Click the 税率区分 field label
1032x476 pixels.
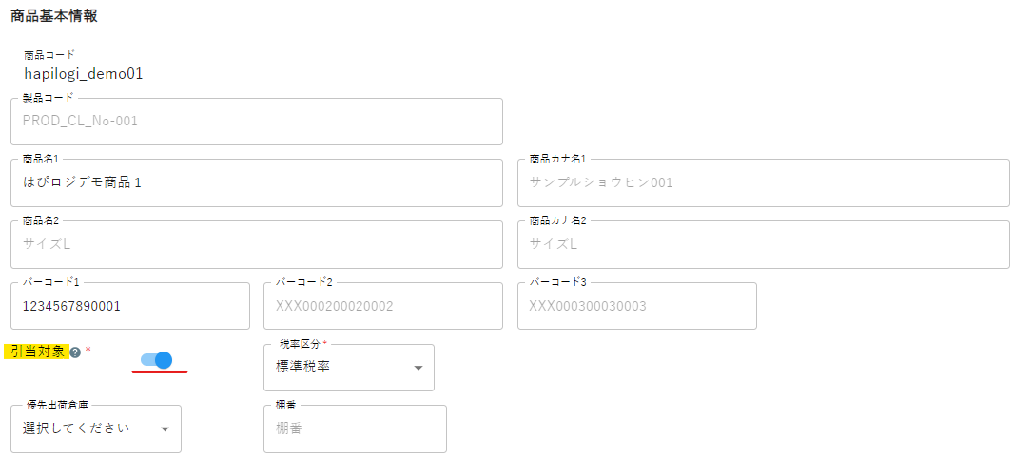pyautogui.click(x=304, y=345)
